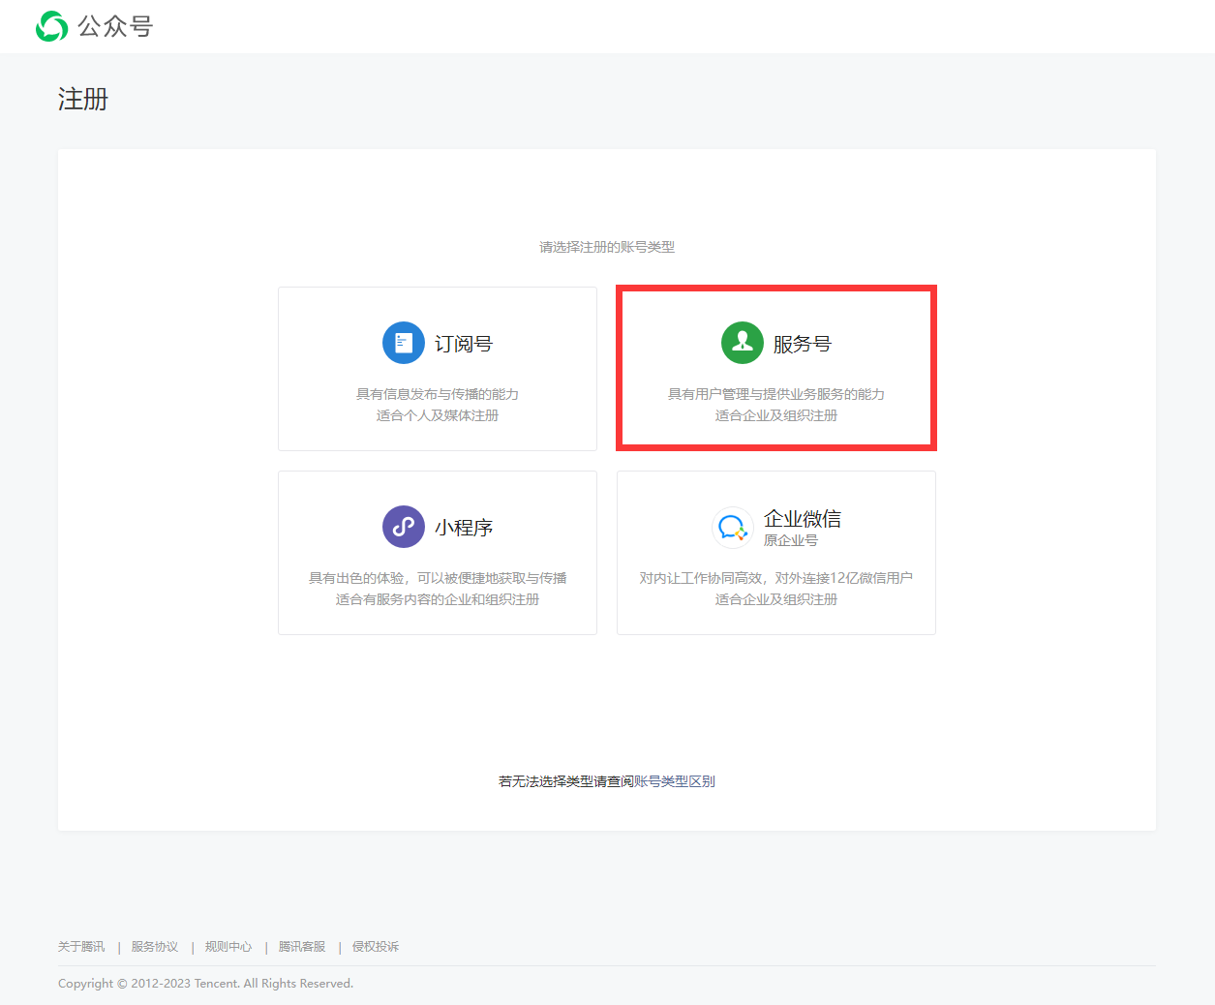Click 企业微信 description mentioning 12亿微信用户

(x=775, y=578)
